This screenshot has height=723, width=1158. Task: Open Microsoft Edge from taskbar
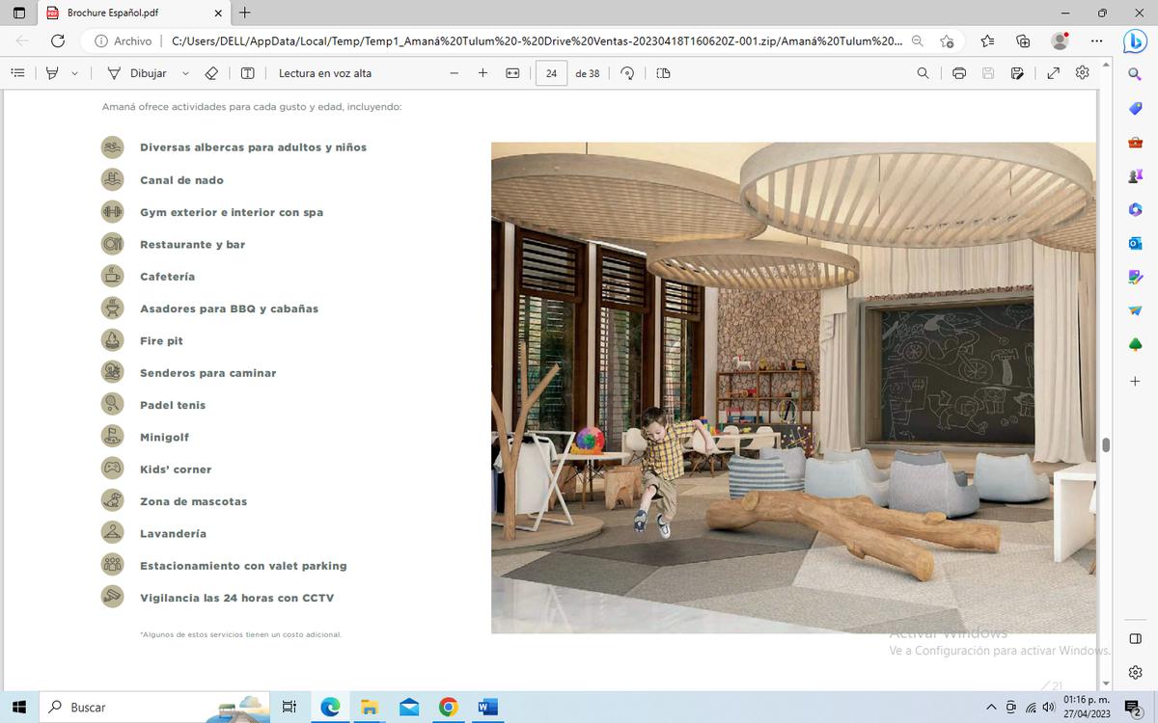(x=330, y=707)
